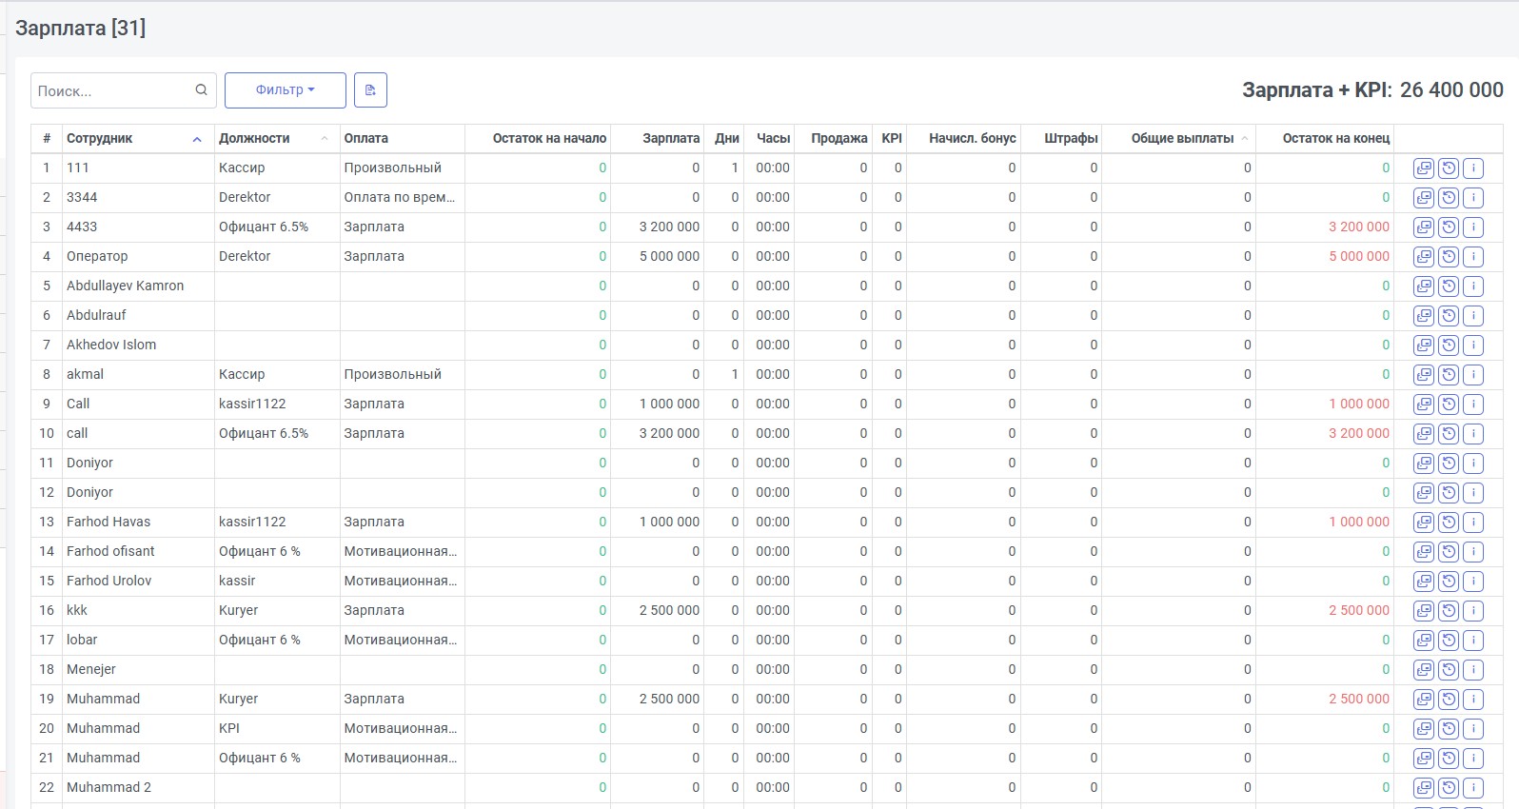Click history icon in Muhammad 2 row
Viewport: 1519px width, 809px height.
pos(1449,788)
